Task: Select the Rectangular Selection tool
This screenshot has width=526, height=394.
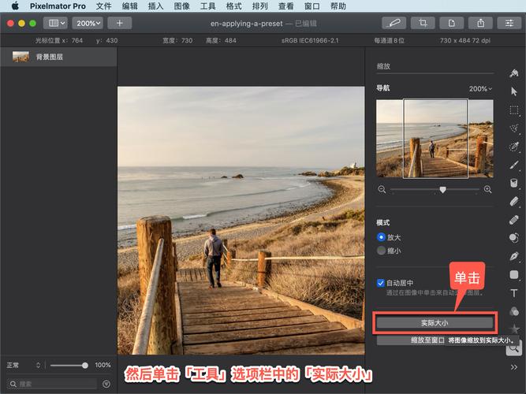Action: click(514, 110)
